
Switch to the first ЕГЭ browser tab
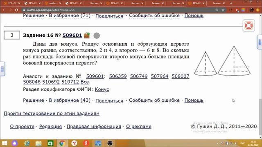coord(11,3)
